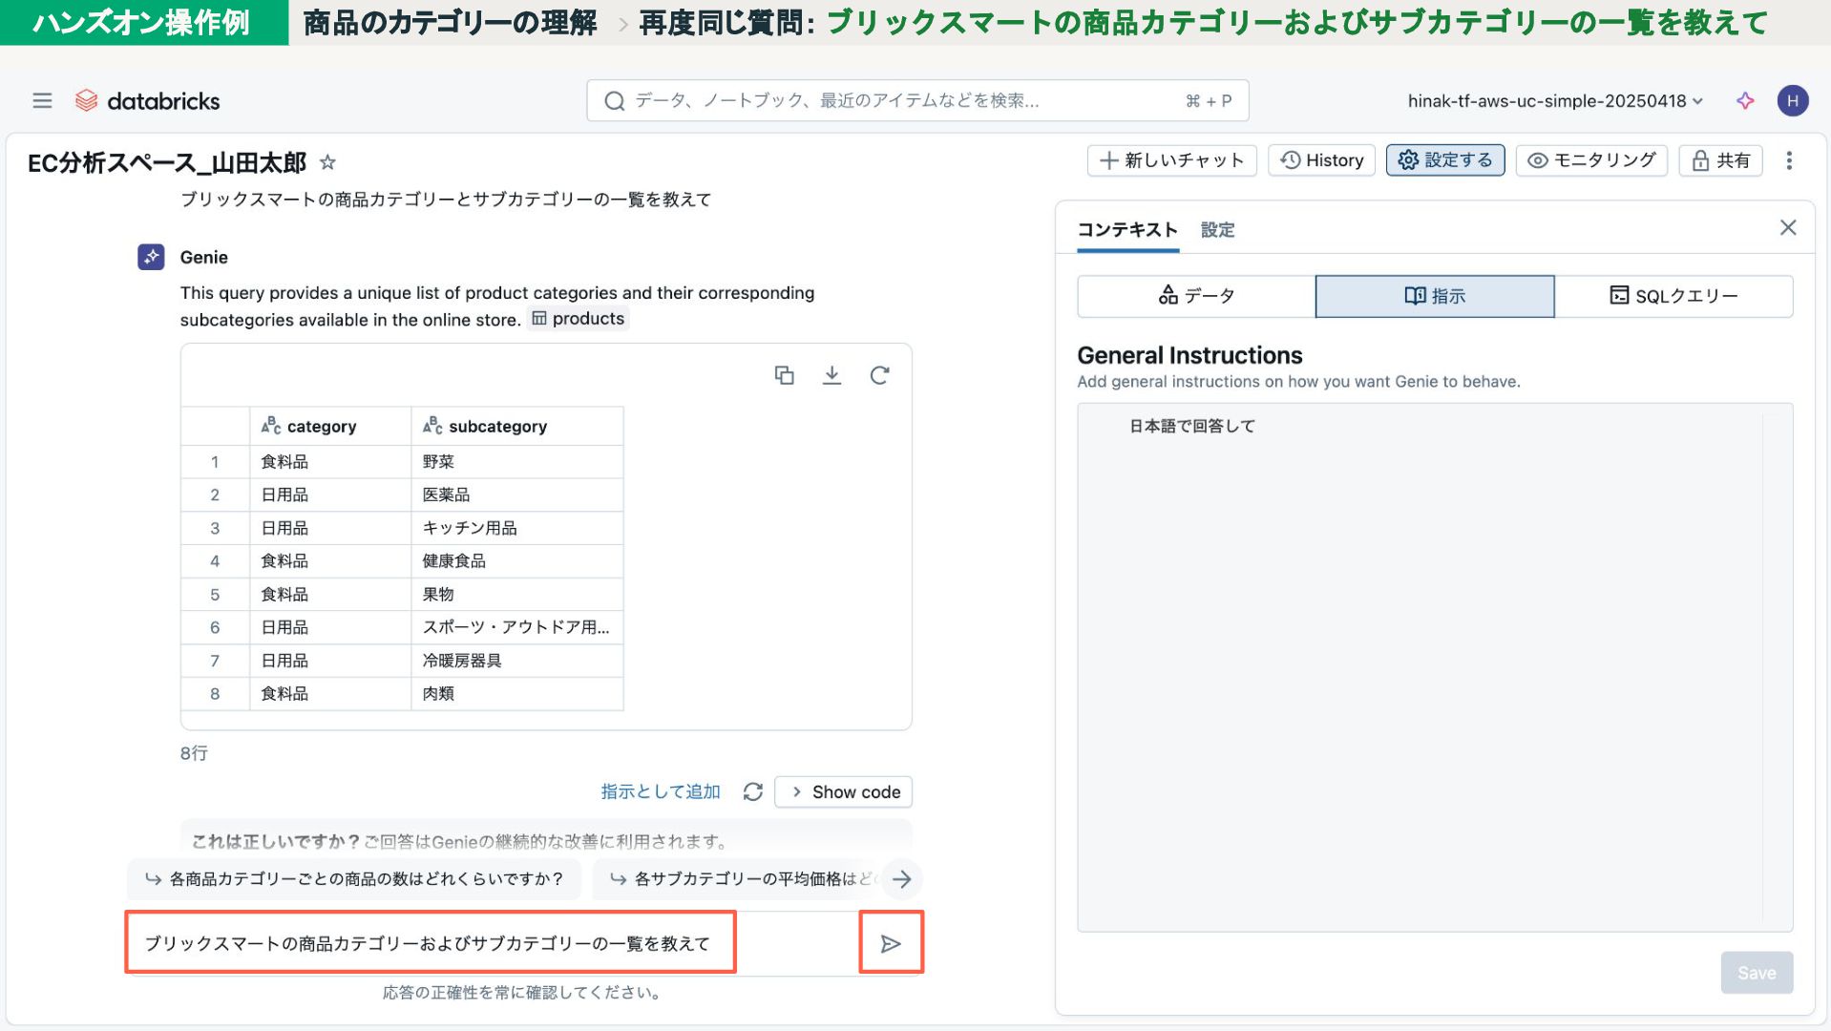Image resolution: width=1831 pixels, height=1031 pixels.
Task: Select the 野菜 subcategory cell
Action: [x=517, y=462]
